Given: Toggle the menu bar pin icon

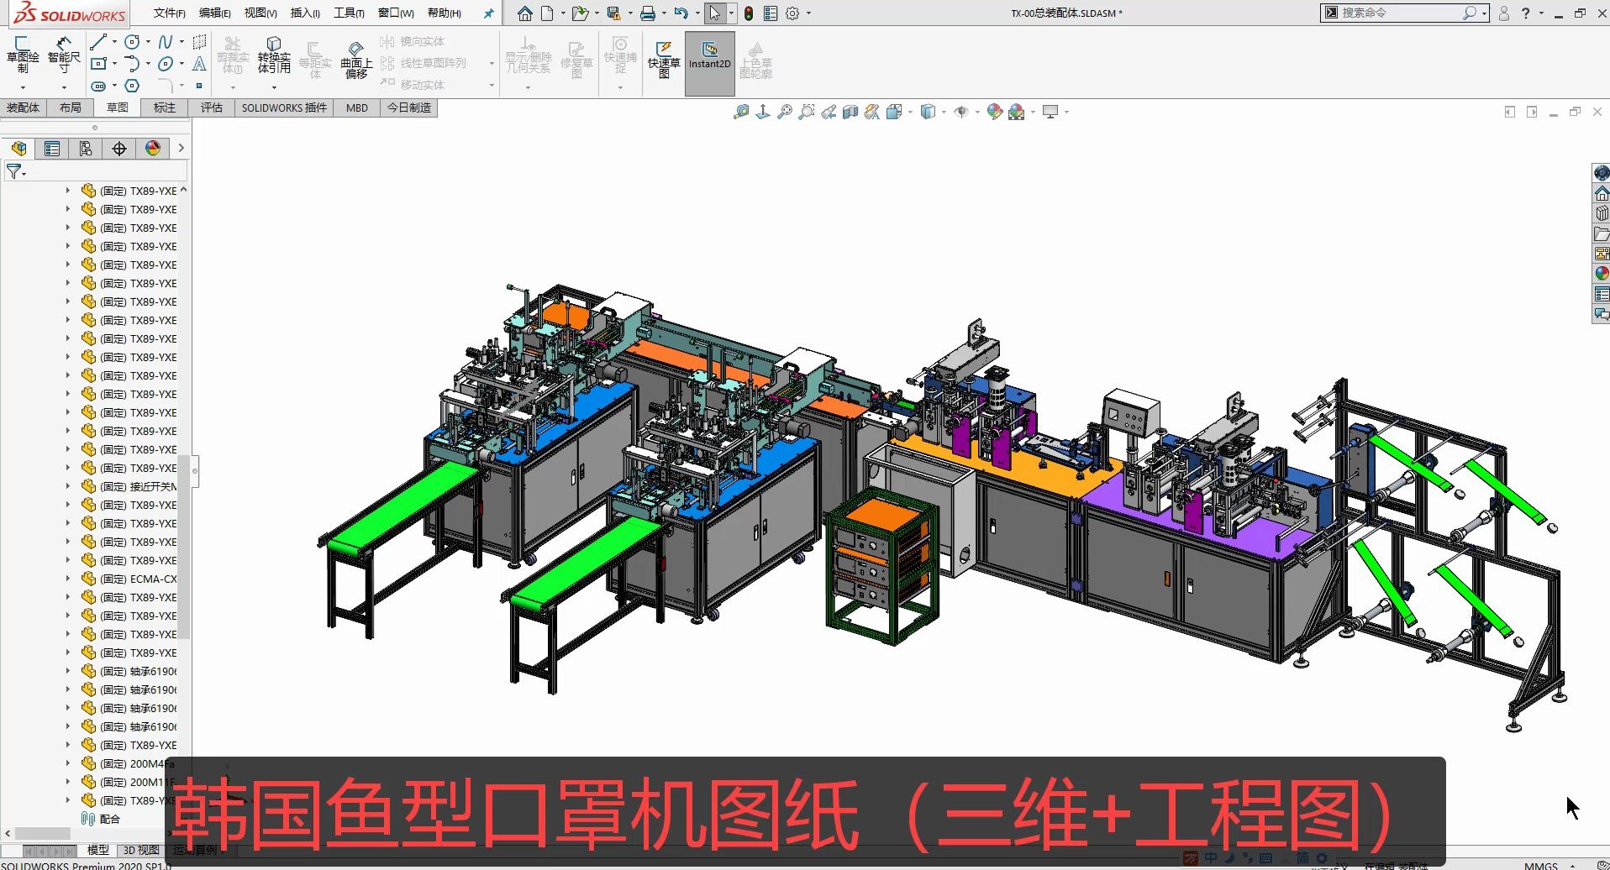Looking at the screenshot, I should point(488,13).
